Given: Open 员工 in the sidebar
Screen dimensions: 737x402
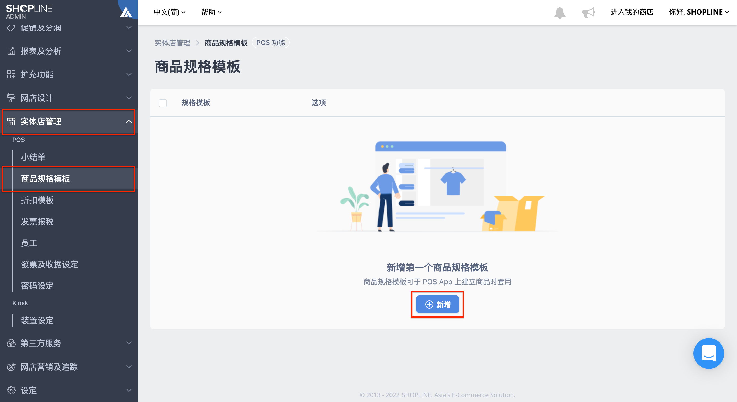Looking at the screenshot, I should click(29, 243).
